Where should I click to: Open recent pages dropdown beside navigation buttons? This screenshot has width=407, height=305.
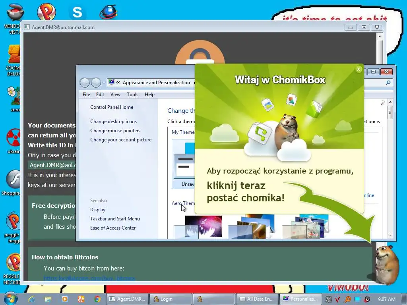(x=104, y=83)
